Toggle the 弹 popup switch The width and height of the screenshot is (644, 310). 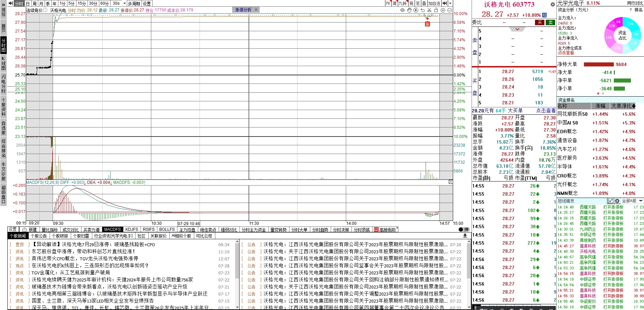click(464, 229)
